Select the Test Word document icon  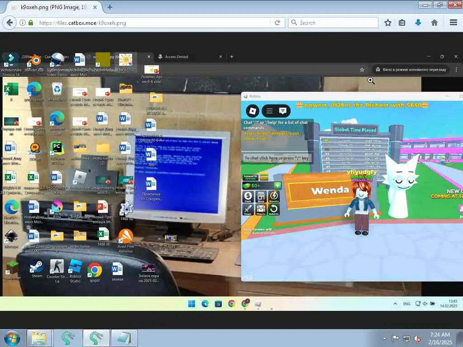151,157
